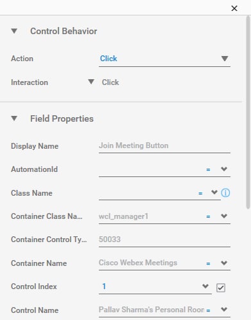Expand the Interaction dropdown arrow
The image size is (251, 320).
(91, 82)
